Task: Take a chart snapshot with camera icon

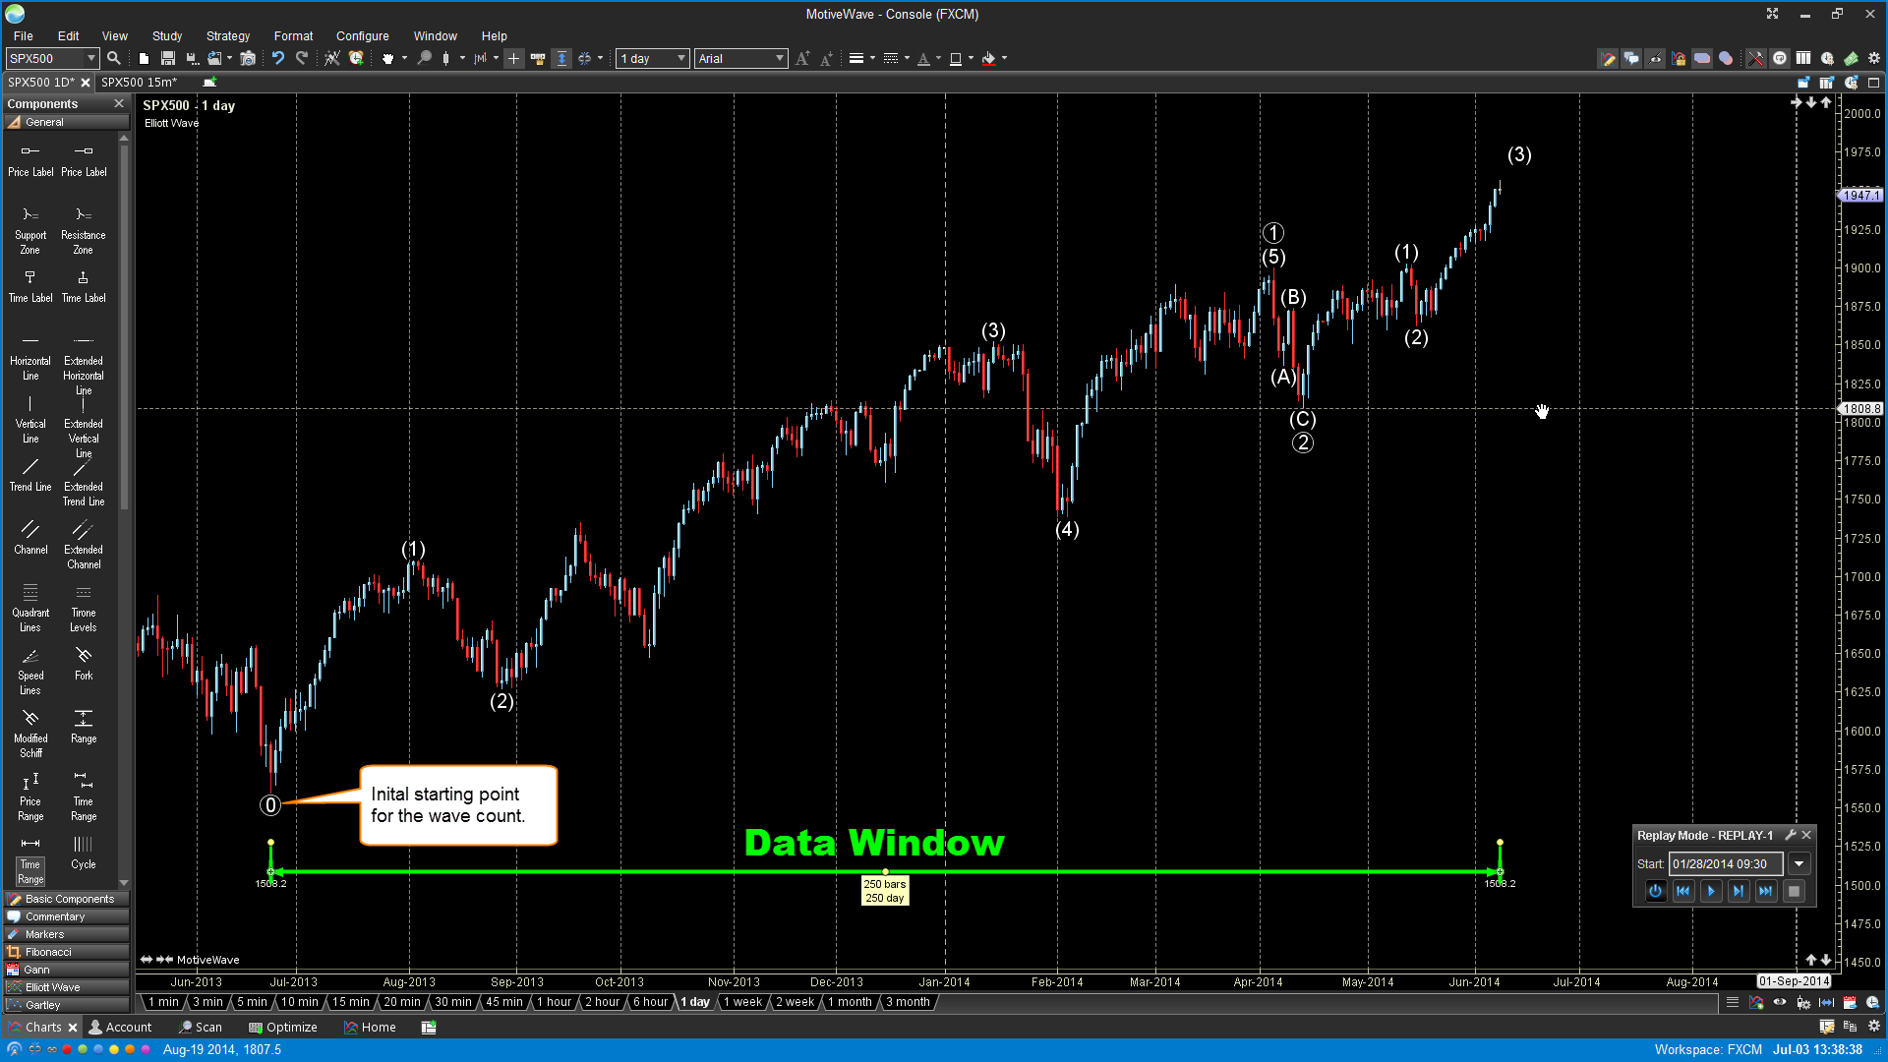Action: pos(248,58)
